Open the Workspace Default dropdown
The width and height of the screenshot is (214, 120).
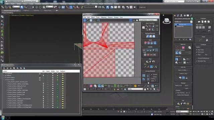tap(32, 1)
